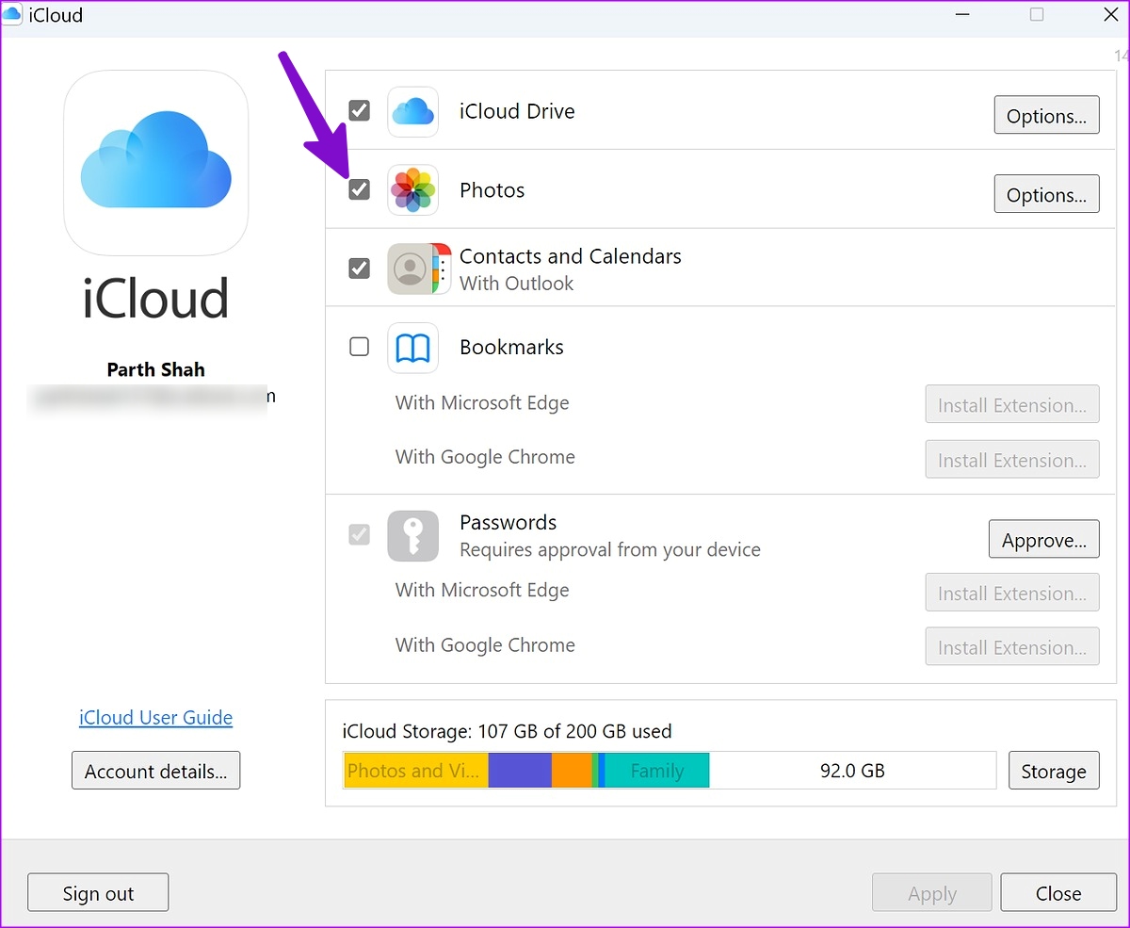Click the iCloud Drive label
Viewport: 1130px width, 928px height.
517,111
